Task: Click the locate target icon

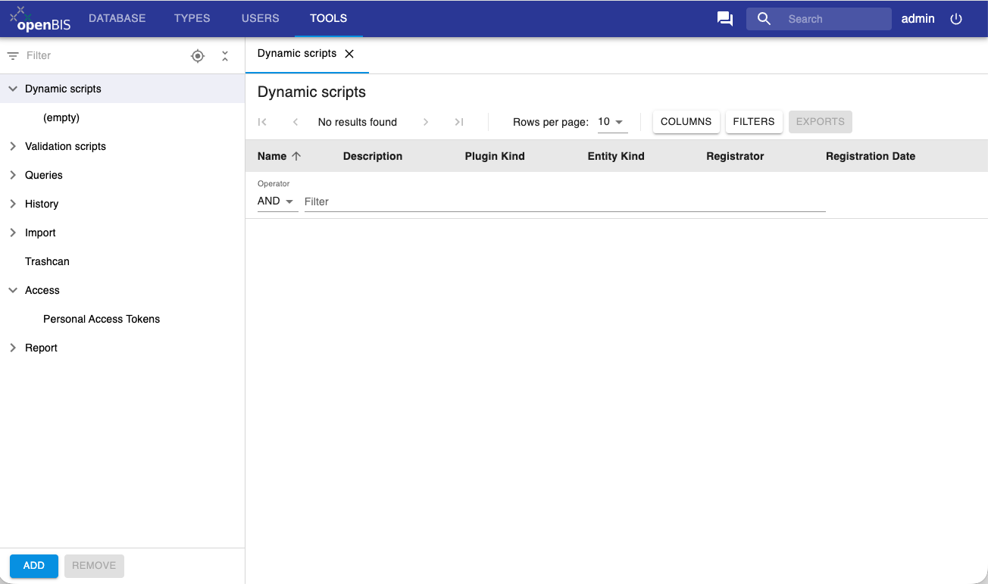Action: click(198, 56)
